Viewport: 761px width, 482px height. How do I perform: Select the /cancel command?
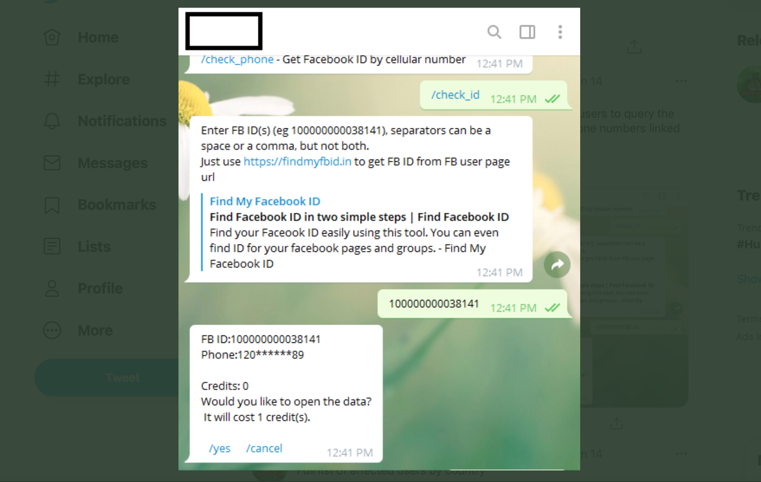tap(264, 448)
